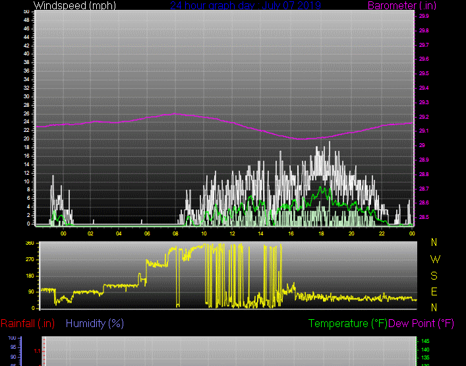Image resolution: width=466 pixels, height=366 pixels.
Task: Click the E compass direction letter
Action: 434,291
